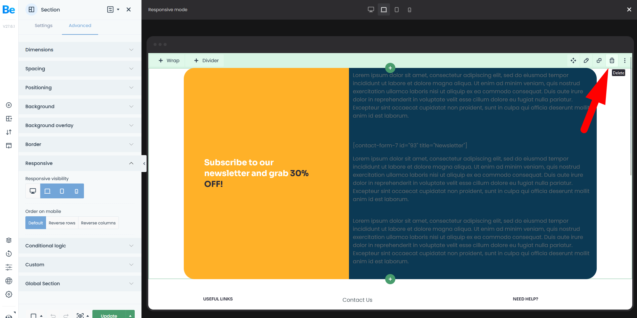637x318 pixels.
Task: Switch preview to desktop view
Action: click(371, 9)
